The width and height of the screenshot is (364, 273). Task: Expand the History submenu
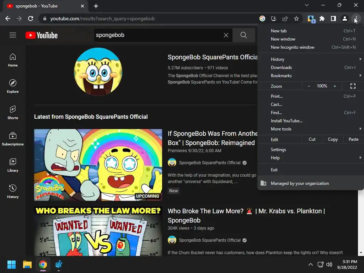(x=310, y=59)
